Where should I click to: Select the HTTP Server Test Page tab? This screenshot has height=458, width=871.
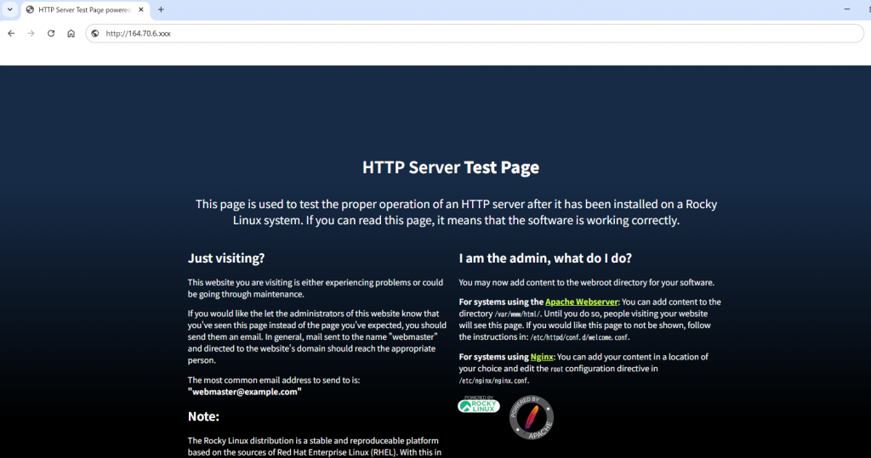pos(85,9)
